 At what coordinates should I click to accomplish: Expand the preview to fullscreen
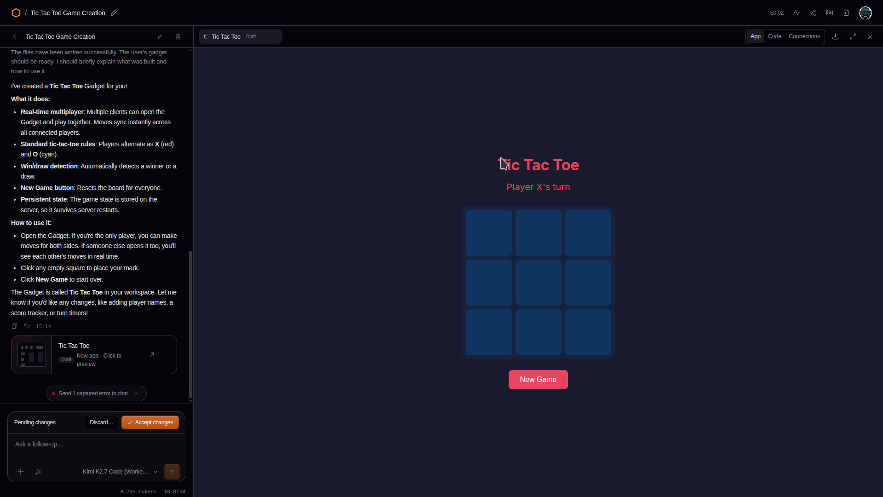(x=853, y=37)
